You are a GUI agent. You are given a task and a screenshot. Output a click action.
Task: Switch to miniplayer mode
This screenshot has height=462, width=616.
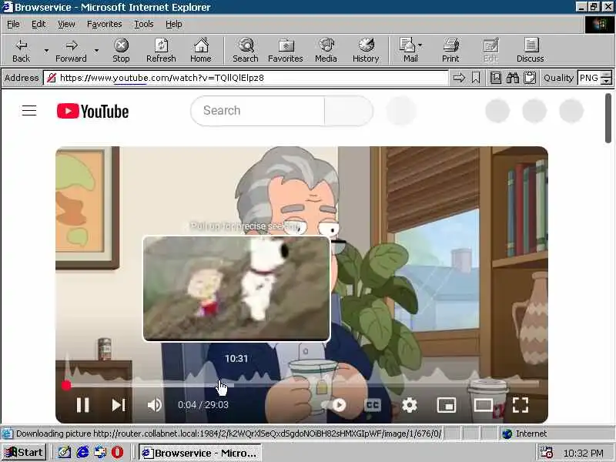point(447,405)
